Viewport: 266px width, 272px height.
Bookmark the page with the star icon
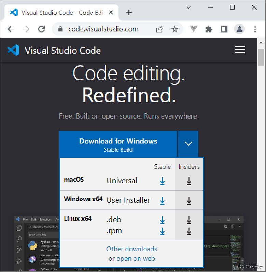[x=174, y=29]
